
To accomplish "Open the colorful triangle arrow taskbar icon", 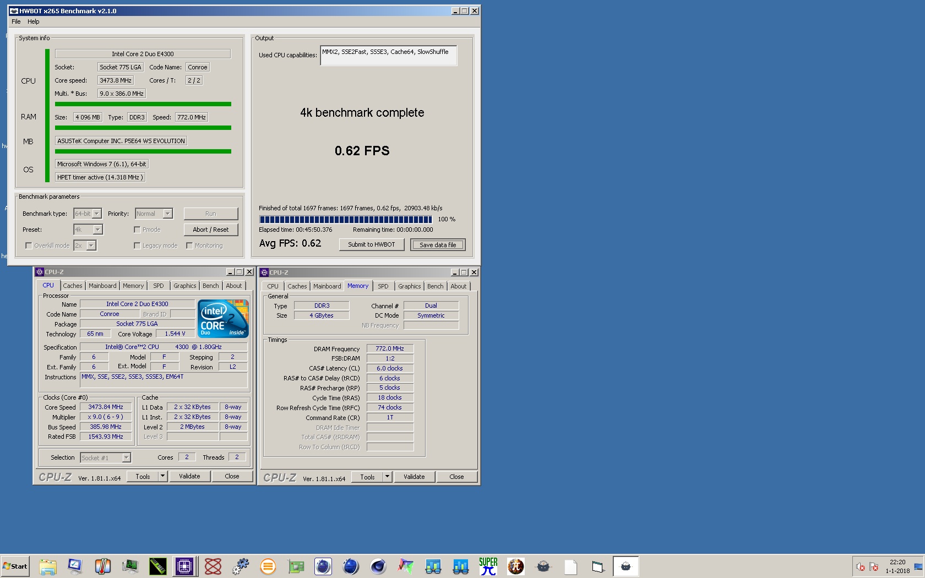I will [x=406, y=566].
